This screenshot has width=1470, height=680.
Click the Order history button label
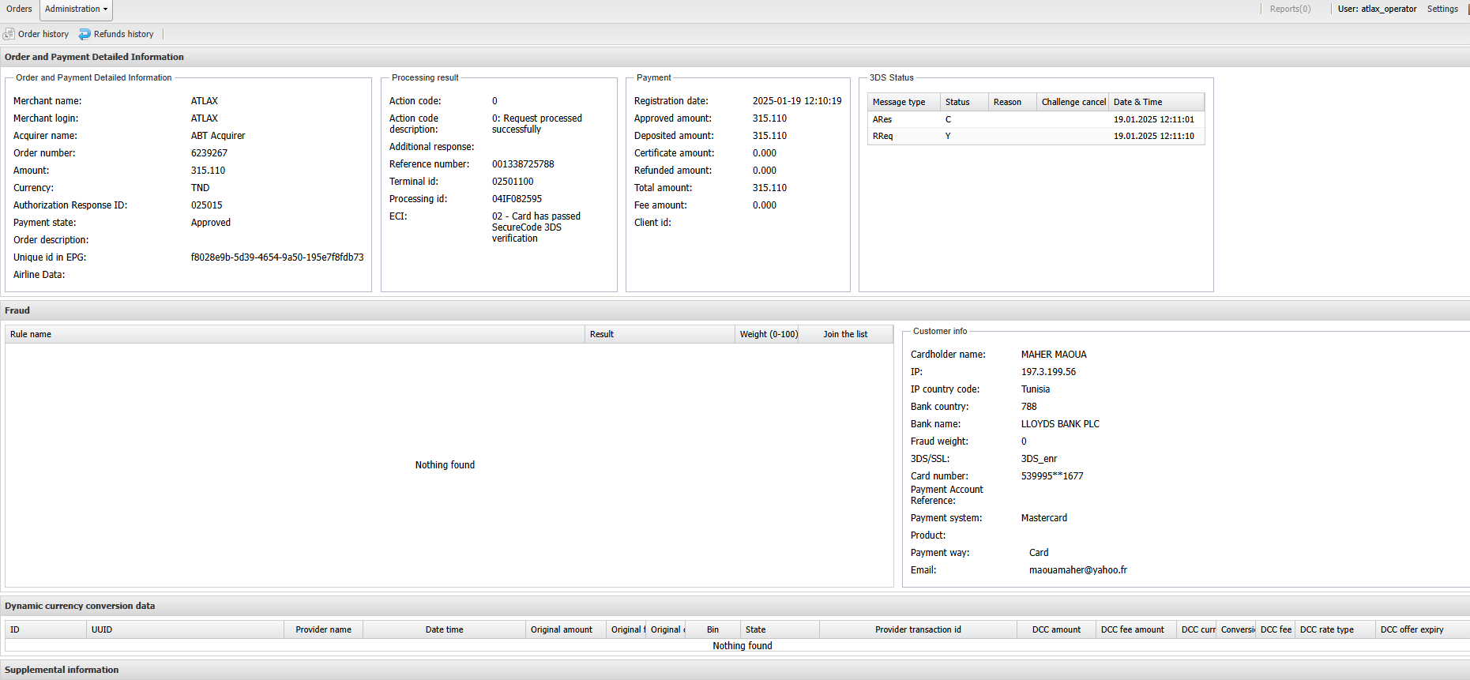point(43,34)
